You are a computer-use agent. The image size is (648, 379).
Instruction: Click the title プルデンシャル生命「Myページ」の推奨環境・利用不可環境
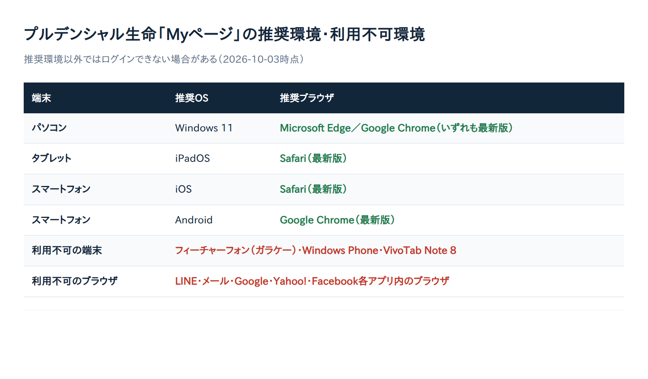coord(224,34)
